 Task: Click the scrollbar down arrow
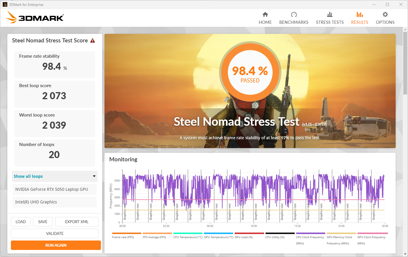click(405, 254)
